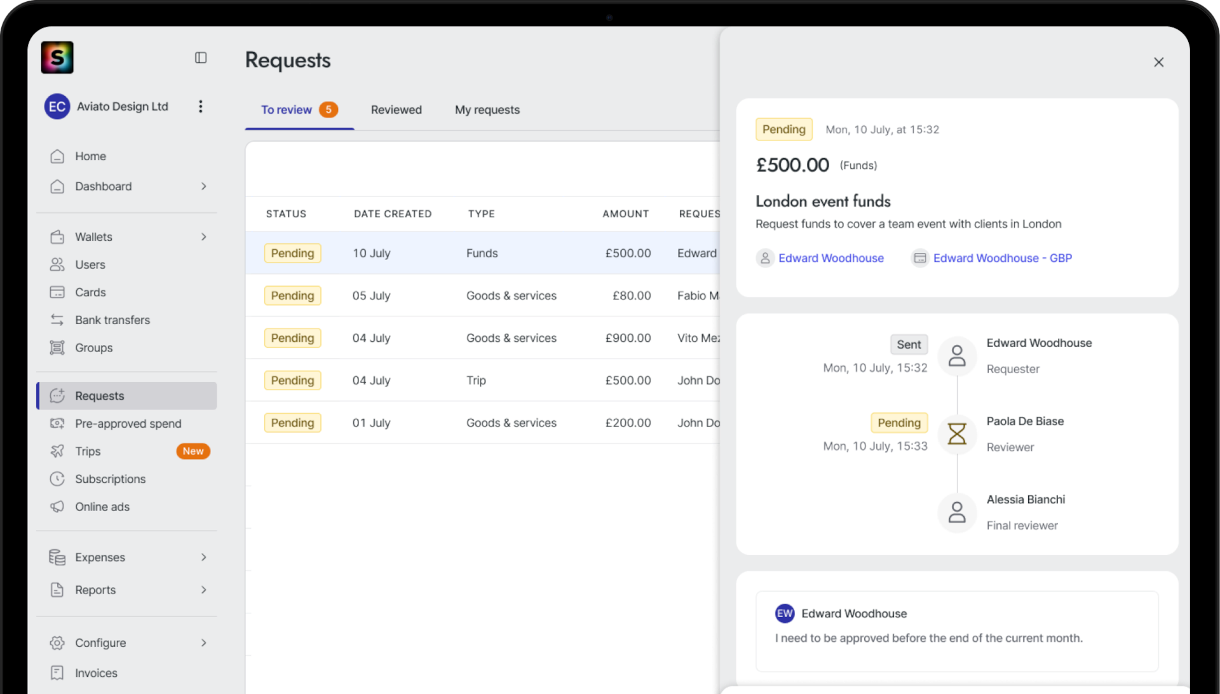Click the Subscriptions clock icon
This screenshot has height=694, width=1220.
[x=57, y=479]
